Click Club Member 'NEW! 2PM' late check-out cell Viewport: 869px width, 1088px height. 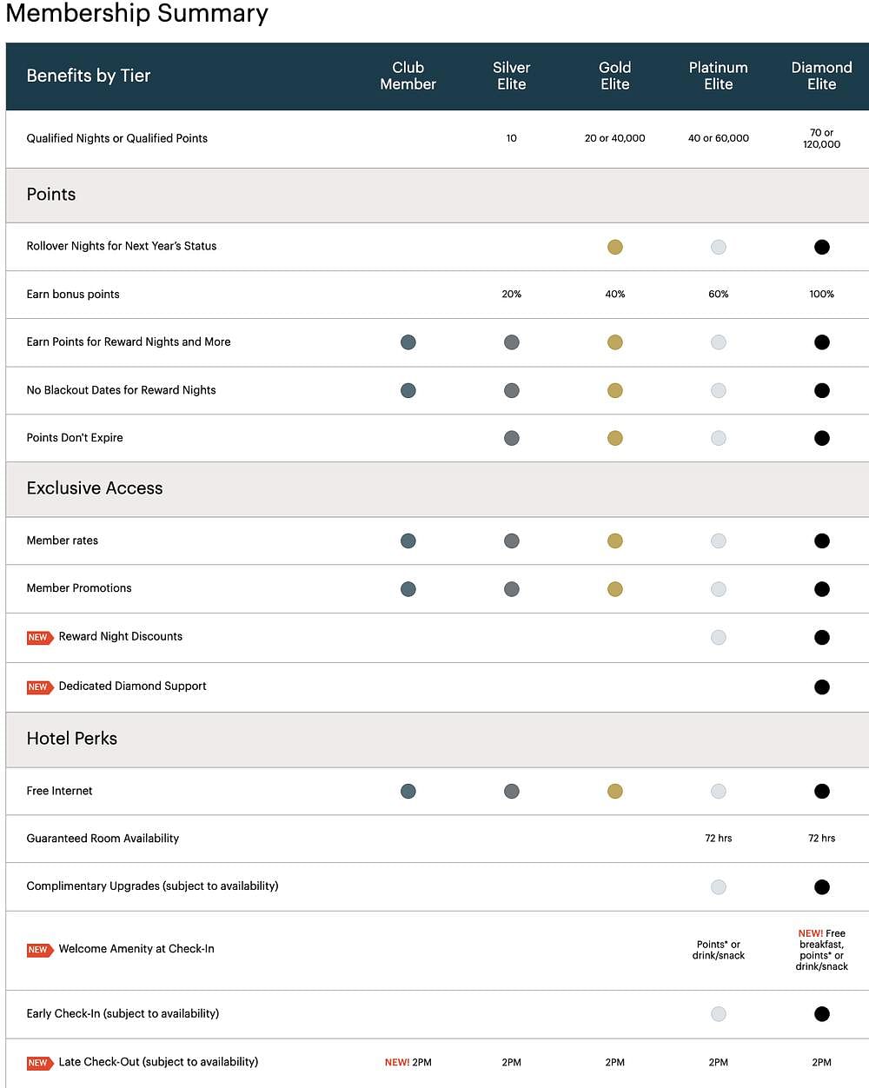(408, 1063)
